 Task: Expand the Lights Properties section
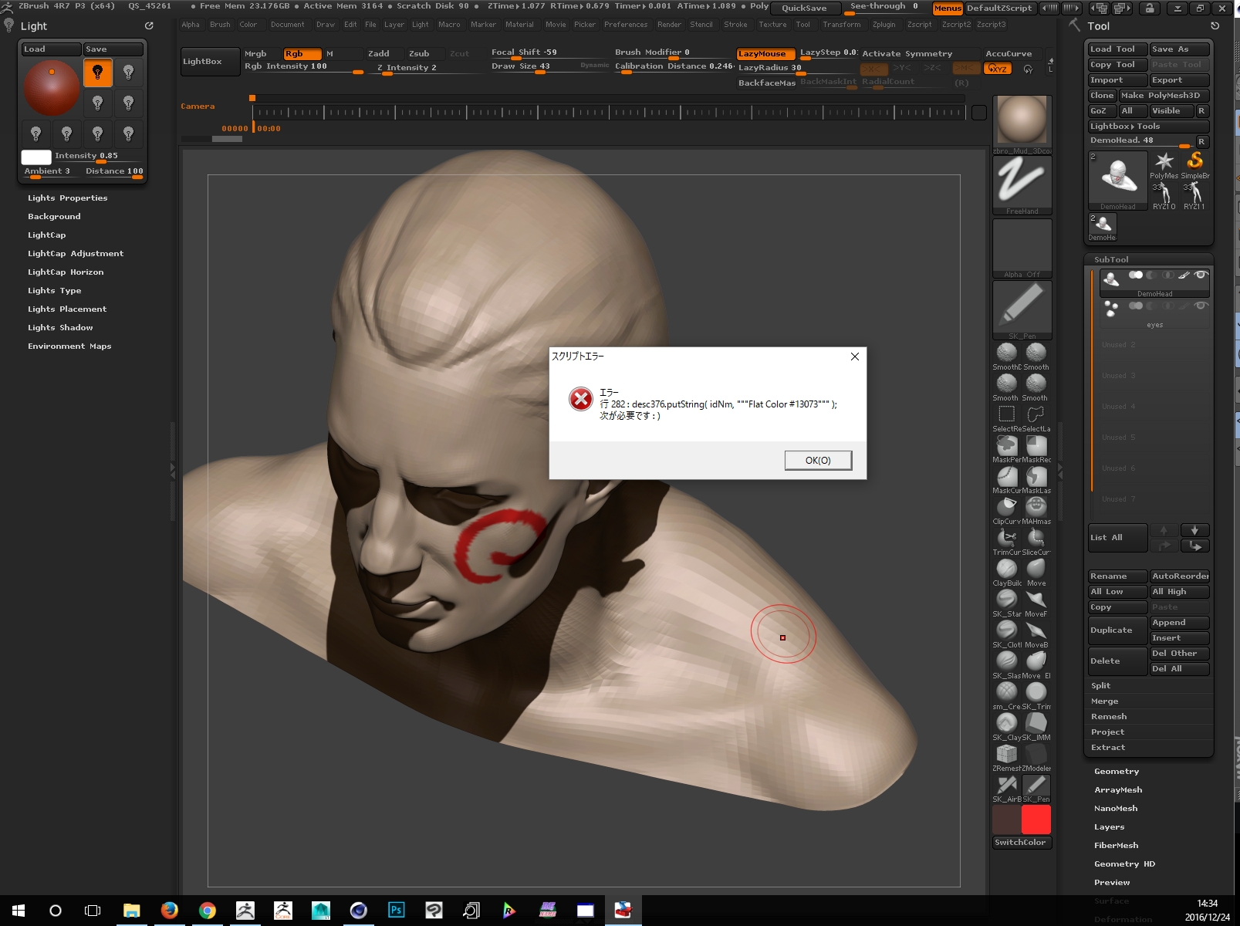point(68,198)
